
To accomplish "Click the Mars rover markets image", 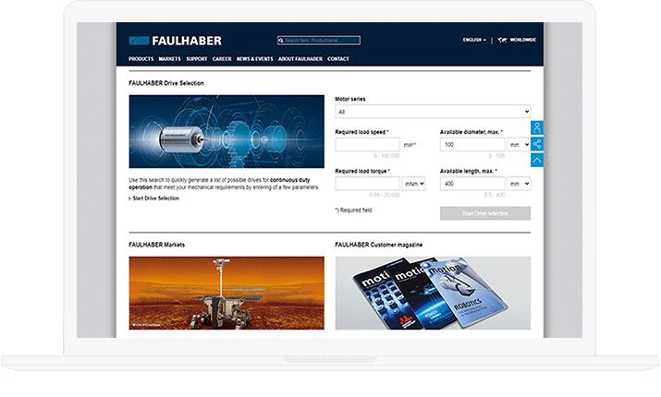I will coord(226,293).
